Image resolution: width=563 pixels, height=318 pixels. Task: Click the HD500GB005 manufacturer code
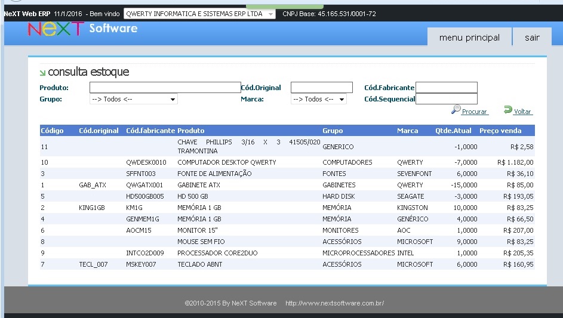coord(144,196)
